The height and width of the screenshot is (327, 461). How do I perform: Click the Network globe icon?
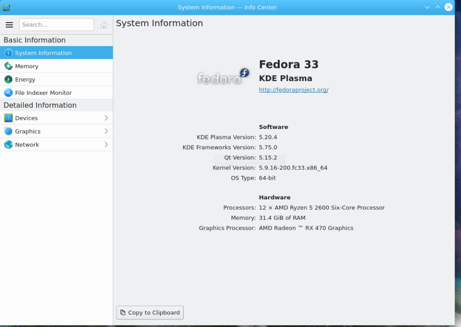click(8, 145)
